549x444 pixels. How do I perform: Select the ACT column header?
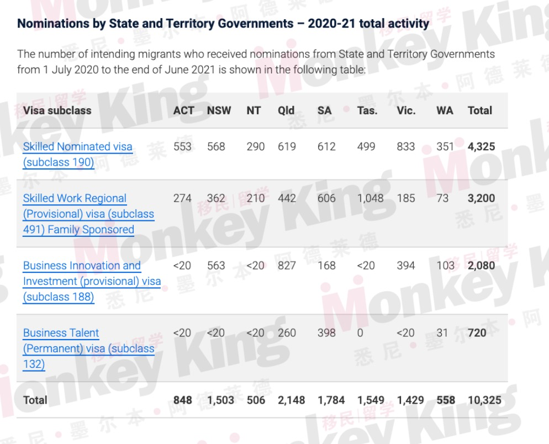point(183,110)
